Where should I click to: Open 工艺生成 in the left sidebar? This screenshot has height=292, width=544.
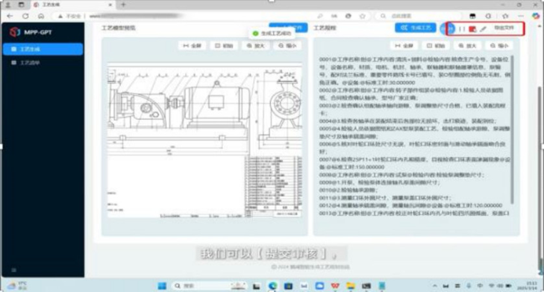[x=43, y=49]
